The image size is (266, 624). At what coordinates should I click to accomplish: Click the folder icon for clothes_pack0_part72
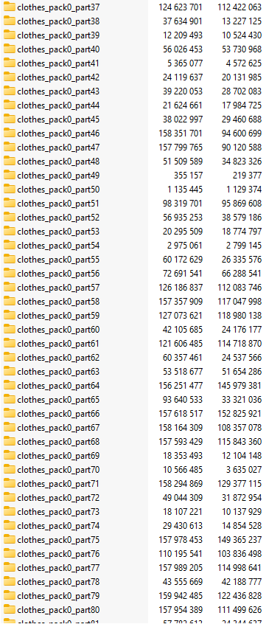click(10, 498)
